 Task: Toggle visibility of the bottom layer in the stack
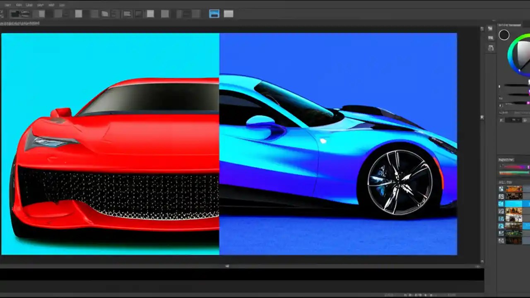(x=501, y=240)
